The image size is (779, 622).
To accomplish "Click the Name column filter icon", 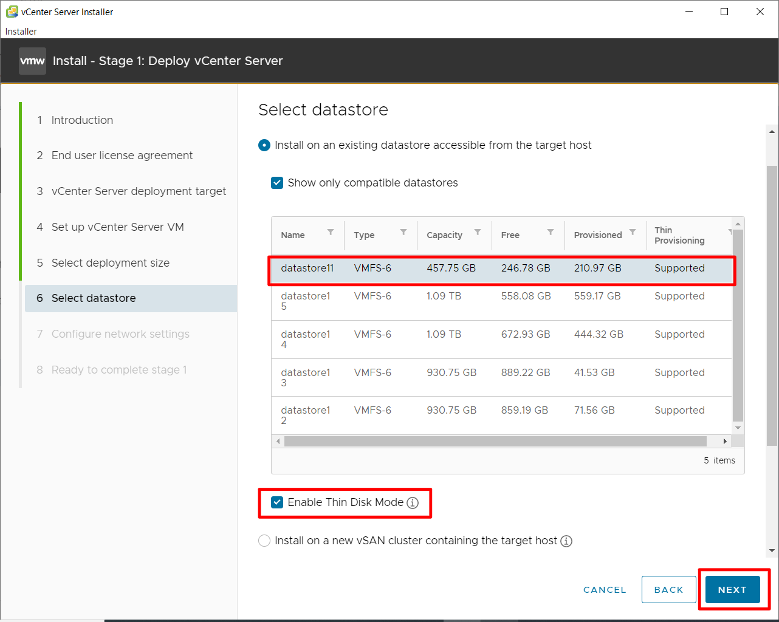I will (331, 232).
